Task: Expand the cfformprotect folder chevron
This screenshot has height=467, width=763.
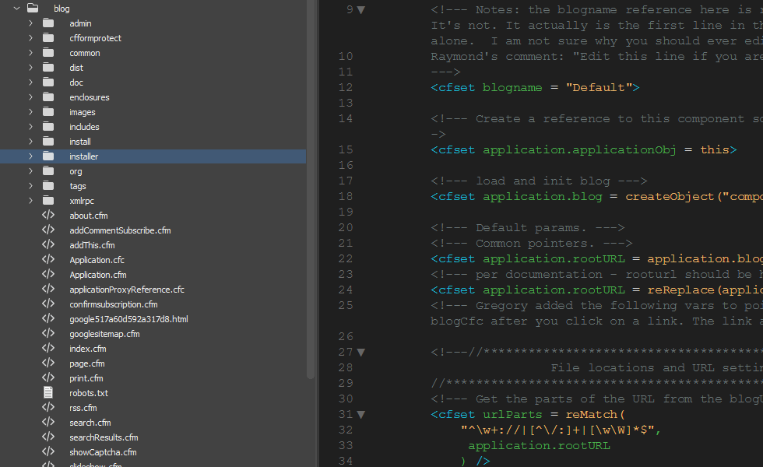Action: [30, 38]
